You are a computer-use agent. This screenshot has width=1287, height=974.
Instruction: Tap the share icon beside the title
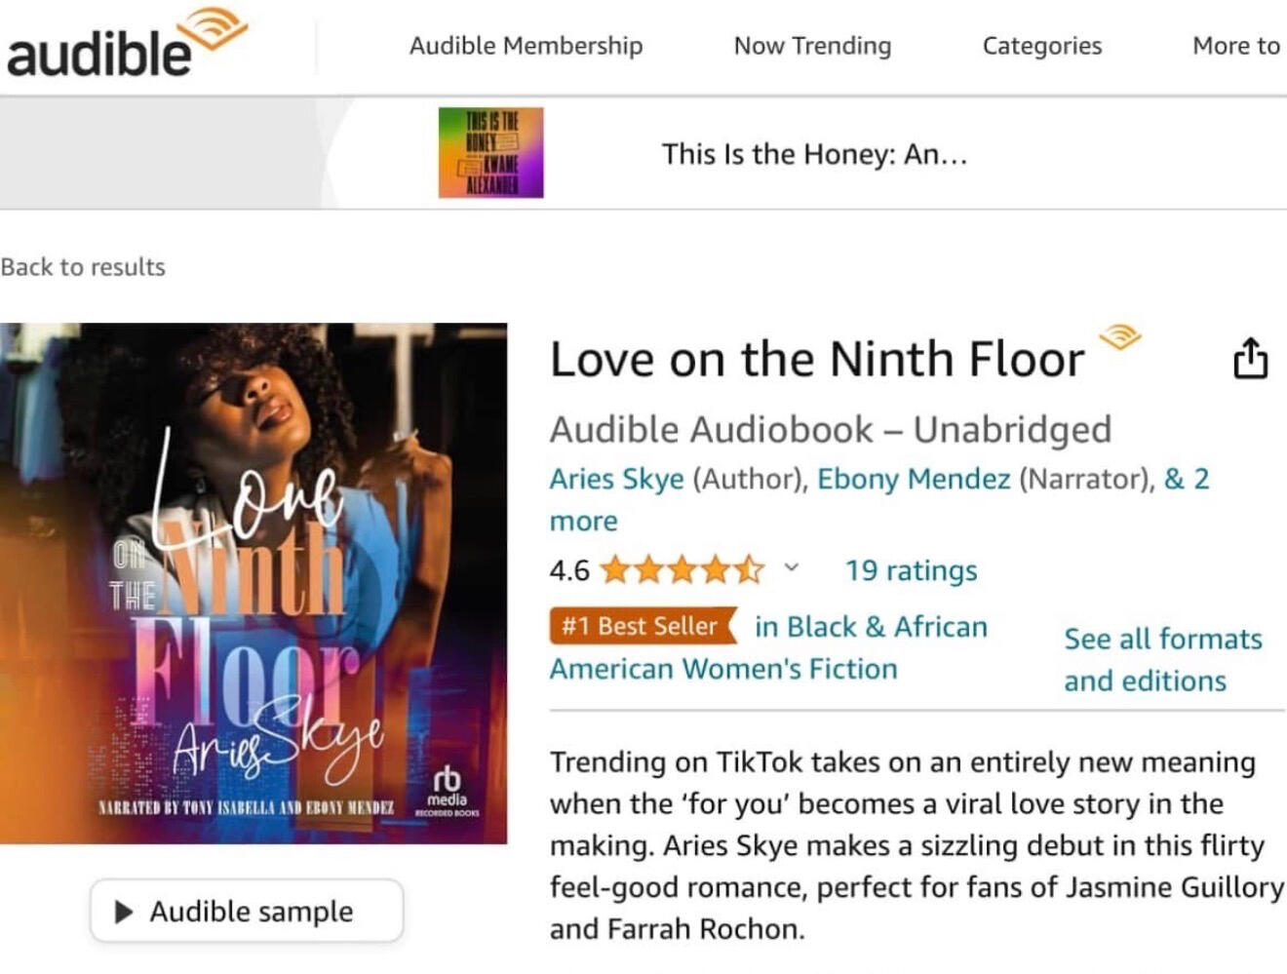point(1250,359)
